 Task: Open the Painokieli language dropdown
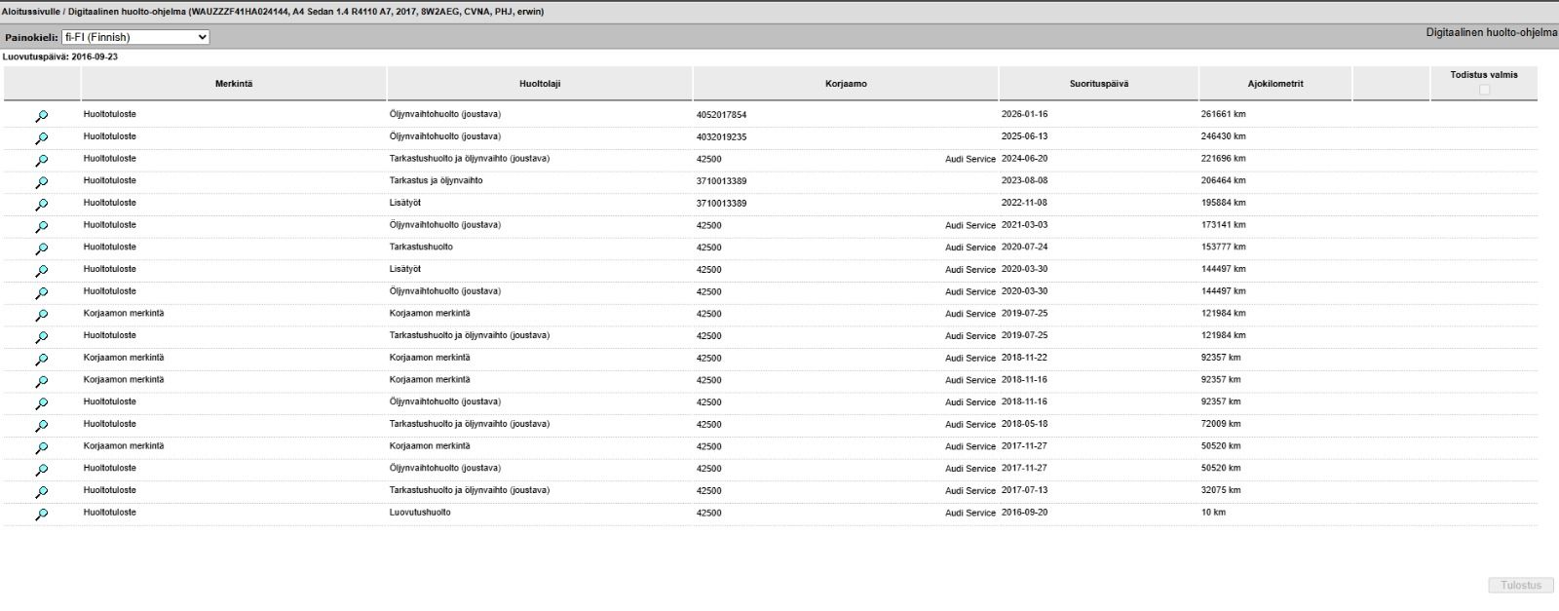[135, 37]
